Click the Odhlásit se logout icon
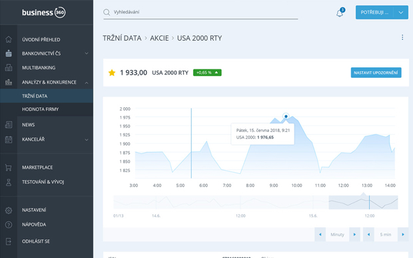The width and height of the screenshot is (413, 258). click(x=9, y=241)
